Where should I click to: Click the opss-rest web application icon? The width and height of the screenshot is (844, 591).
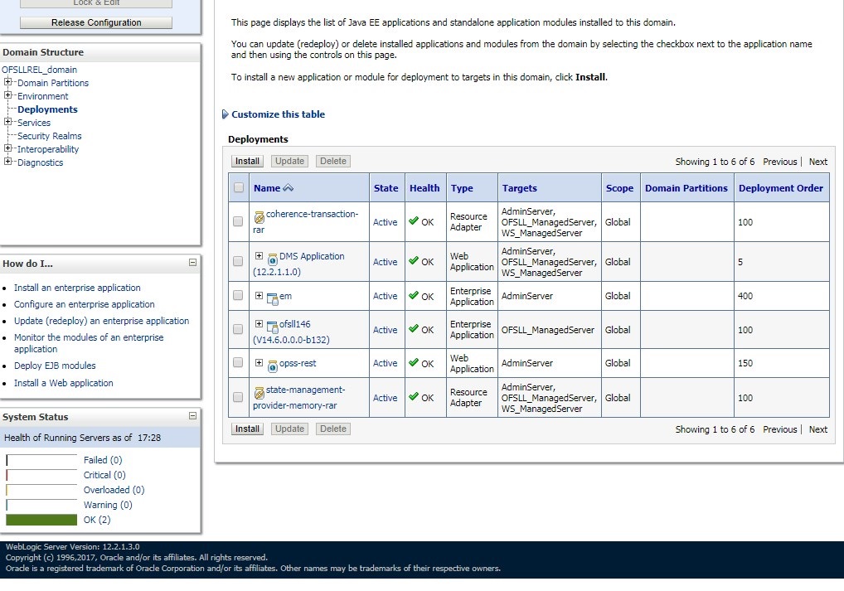(x=273, y=366)
